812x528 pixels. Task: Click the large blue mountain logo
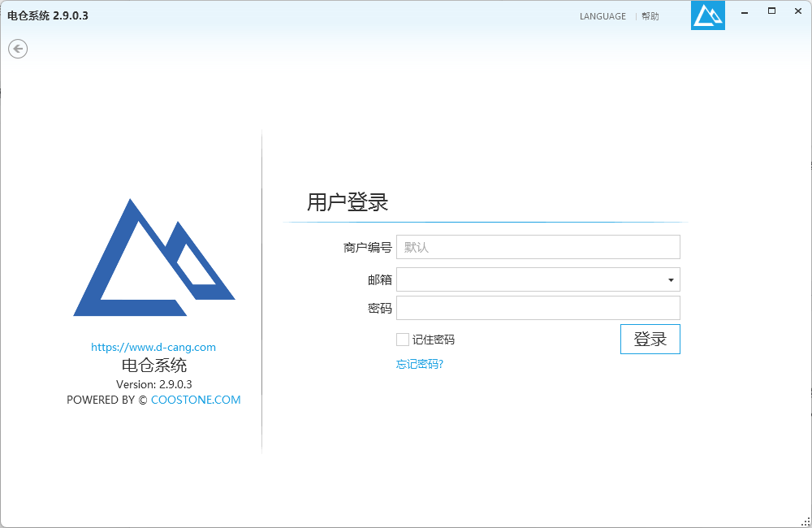154,257
